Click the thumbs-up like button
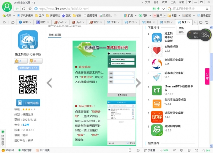The height and width of the screenshot is (153, 213). pos(21,61)
